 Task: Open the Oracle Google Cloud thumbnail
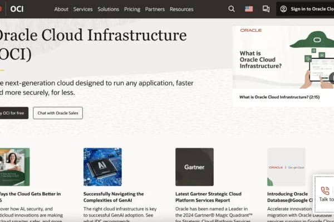(286, 167)
